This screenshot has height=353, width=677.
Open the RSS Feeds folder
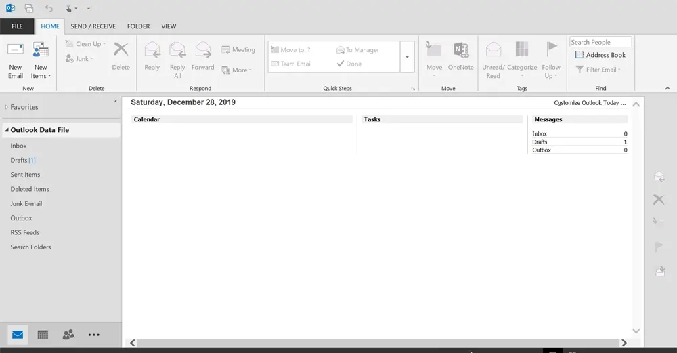click(24, 232)
